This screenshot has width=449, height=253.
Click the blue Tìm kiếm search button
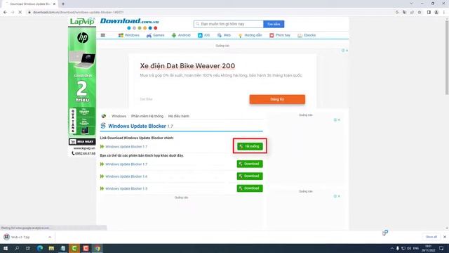click(x=274, y=24)
